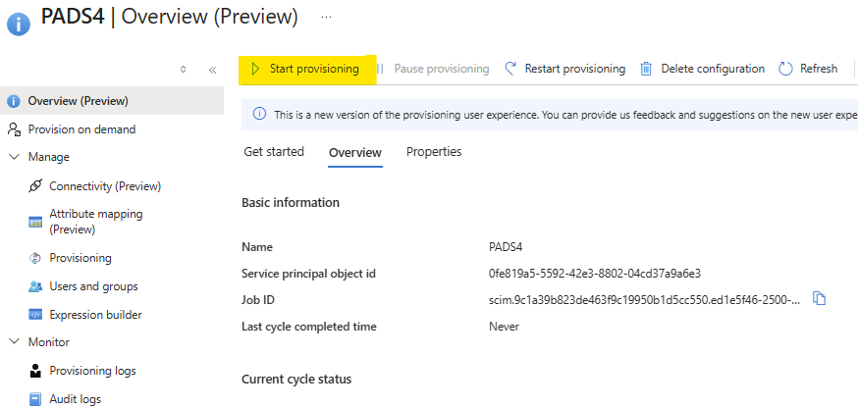Click the Start provisioning button label
858x408 pixels.
[314, 69]
